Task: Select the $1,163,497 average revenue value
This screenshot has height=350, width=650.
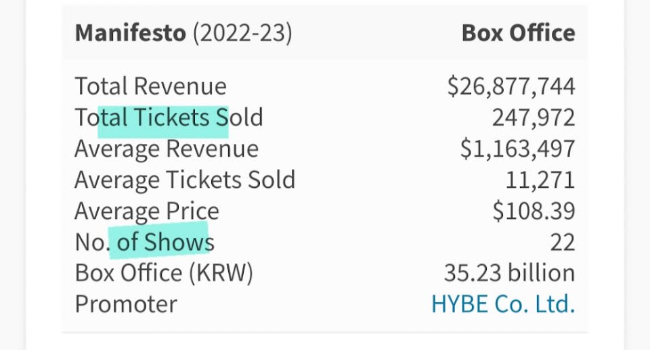Action: click(x=517, y=149)
